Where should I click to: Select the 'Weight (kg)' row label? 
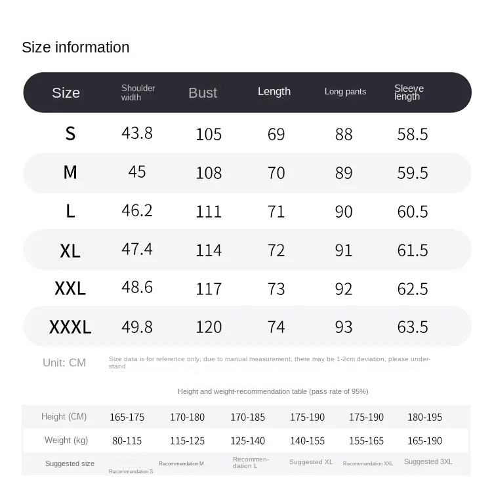click(x=66, y=440)
